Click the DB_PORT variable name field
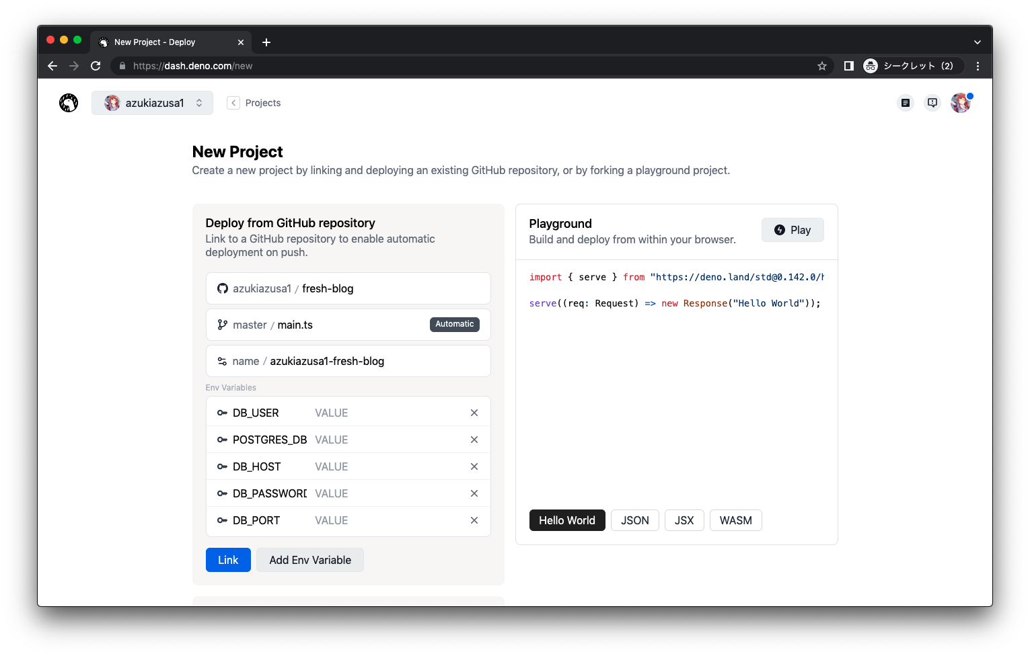The height and width of the screenshot is (656, 1030). pyautogui.click(x=269, y=520)
